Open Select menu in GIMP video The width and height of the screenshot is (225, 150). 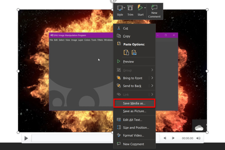tap(62, 40)
